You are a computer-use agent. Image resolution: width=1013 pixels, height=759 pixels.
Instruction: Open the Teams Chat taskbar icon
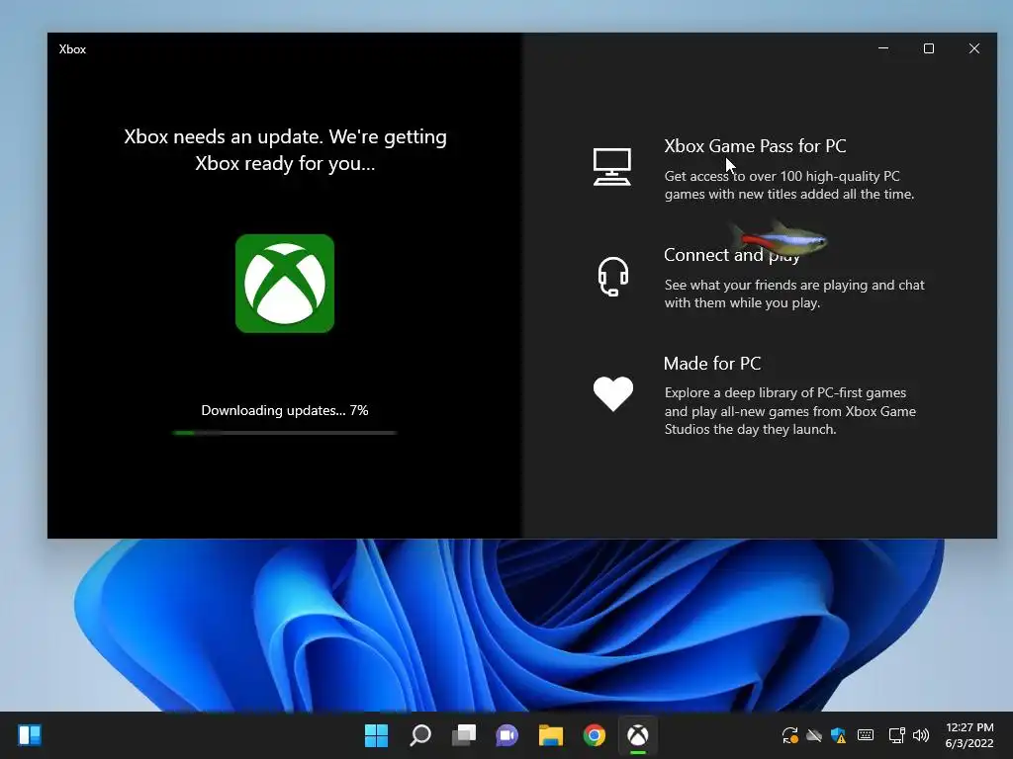[507, 735]
